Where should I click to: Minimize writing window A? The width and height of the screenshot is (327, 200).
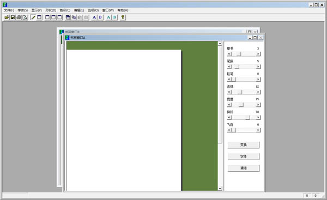250,38
